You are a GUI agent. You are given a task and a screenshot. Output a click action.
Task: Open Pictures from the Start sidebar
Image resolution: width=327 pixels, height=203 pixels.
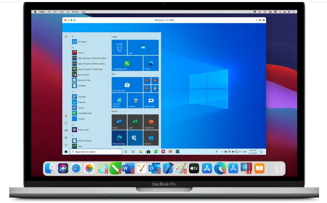[x=66, y=130]
